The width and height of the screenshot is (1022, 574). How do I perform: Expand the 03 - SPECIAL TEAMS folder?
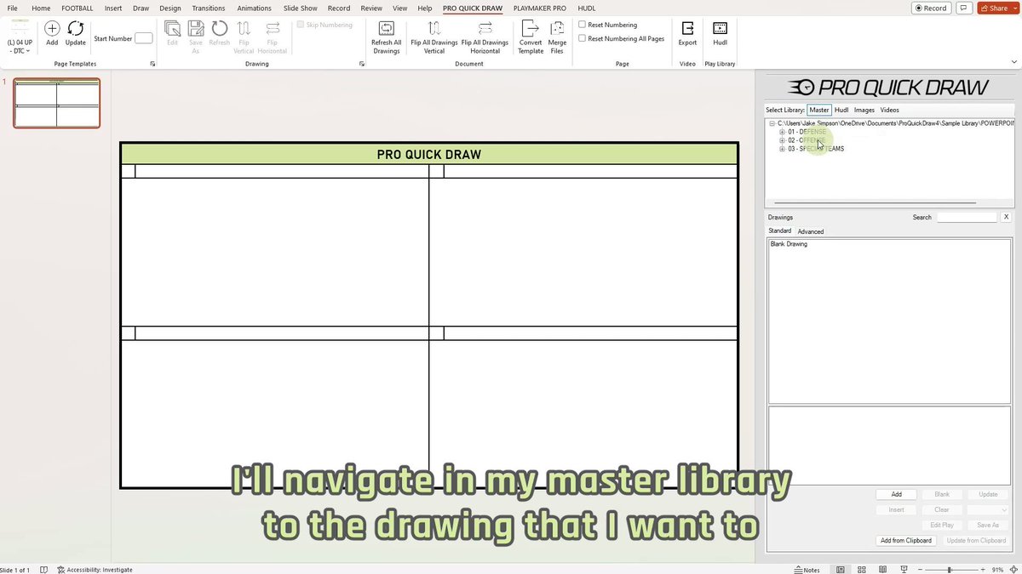(782, 149)
